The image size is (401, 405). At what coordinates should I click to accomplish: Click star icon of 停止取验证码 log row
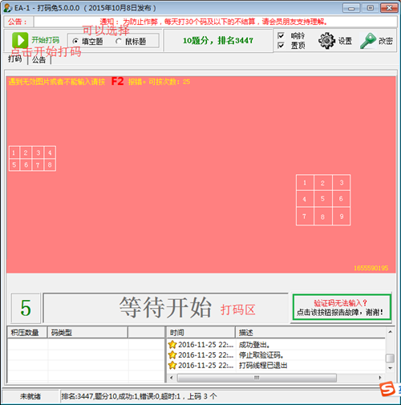172,355
